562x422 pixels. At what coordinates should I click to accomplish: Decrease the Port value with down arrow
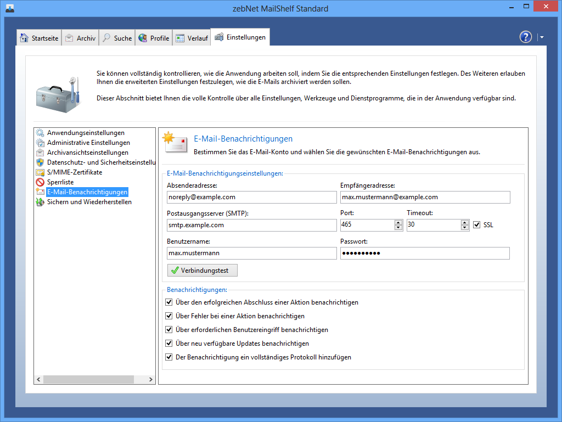click(x=398, y=228)
